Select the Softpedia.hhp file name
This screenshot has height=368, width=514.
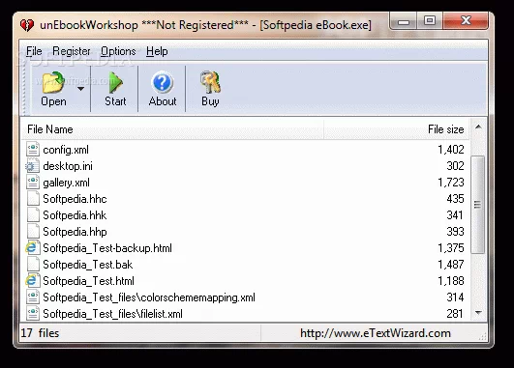point(76,232)
